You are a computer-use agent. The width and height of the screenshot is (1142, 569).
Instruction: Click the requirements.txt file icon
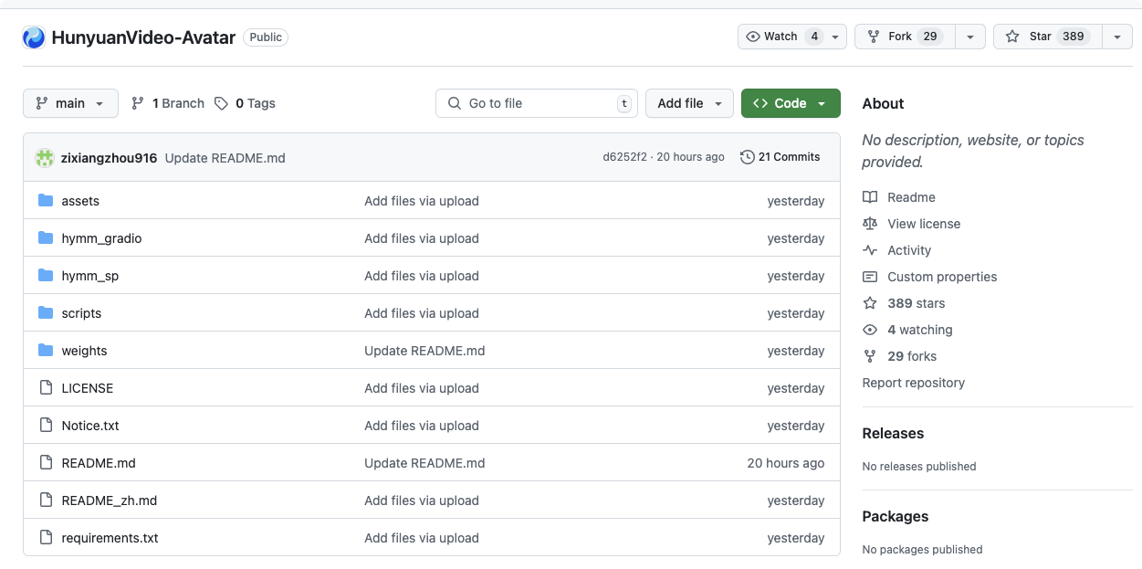pyautogui.click(x=46, y=538)
